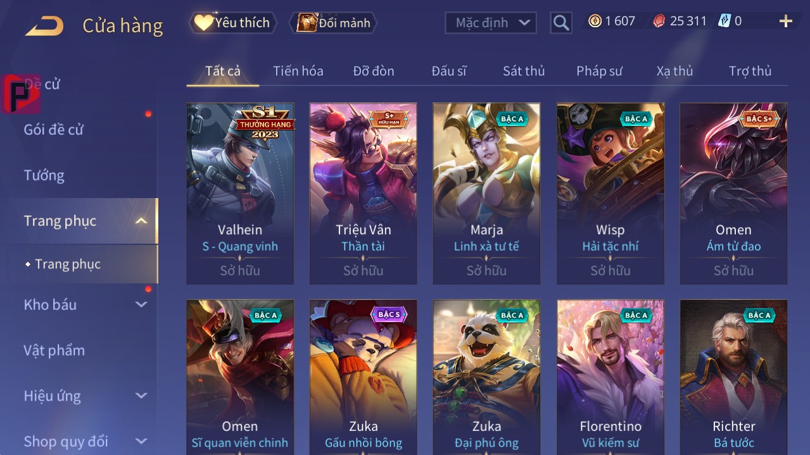Viewport: 810px width, 455px height.
Task: Tap the red gem balance icon
Action: (x=659, y=22)
